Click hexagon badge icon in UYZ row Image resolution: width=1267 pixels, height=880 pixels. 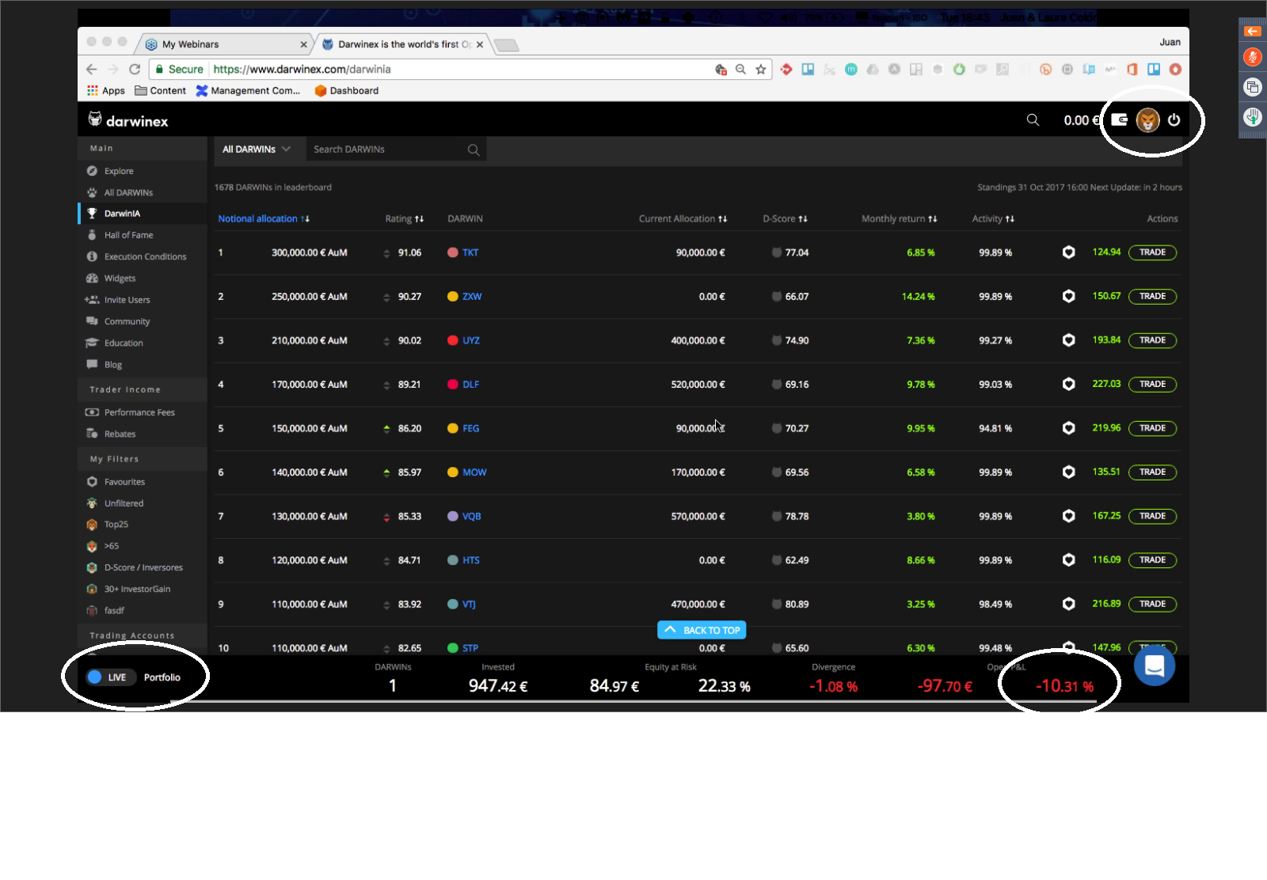[1068, 340]
